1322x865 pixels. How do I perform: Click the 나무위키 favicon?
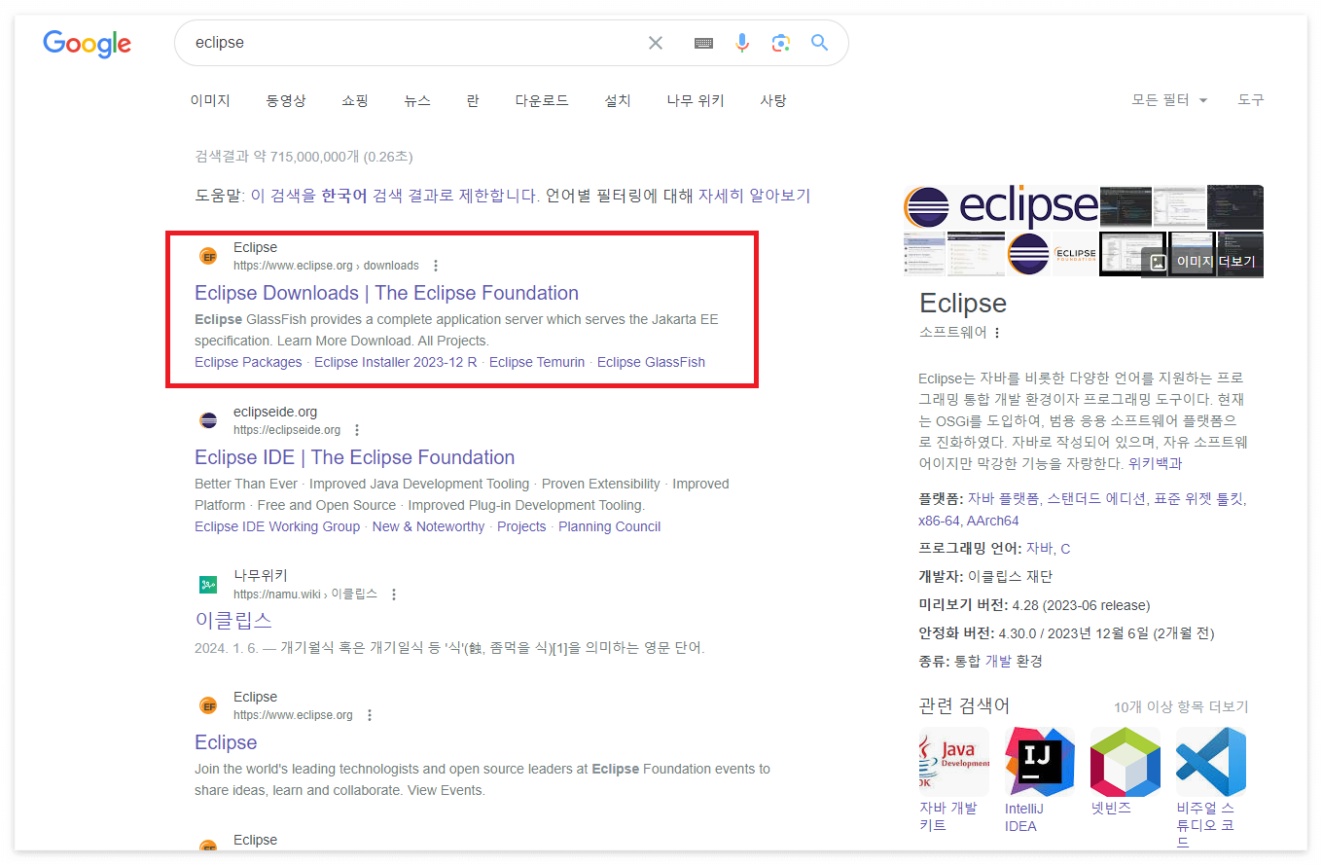(208, 585)
